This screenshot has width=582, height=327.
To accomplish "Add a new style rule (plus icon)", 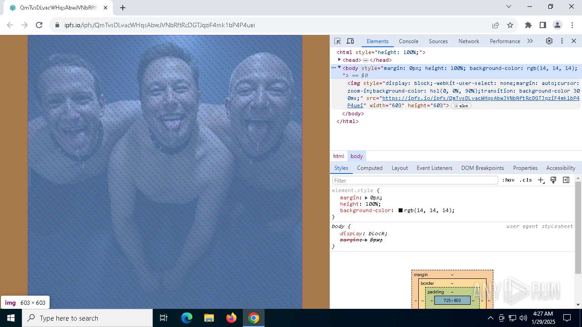I will click(x=541, y=180).
